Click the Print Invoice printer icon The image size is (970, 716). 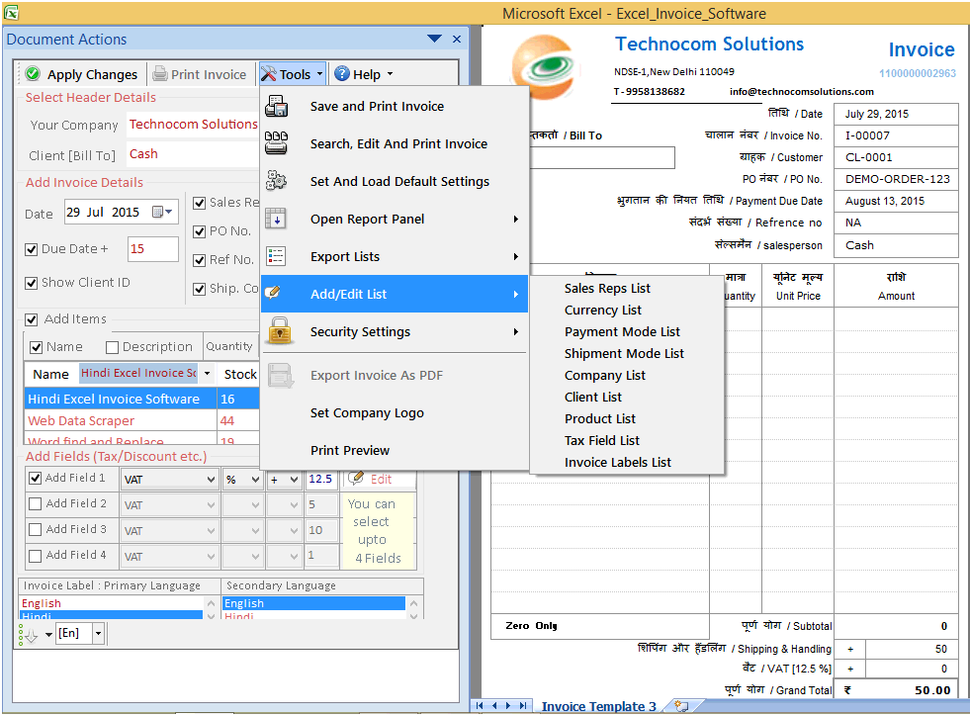pos(159,73)
